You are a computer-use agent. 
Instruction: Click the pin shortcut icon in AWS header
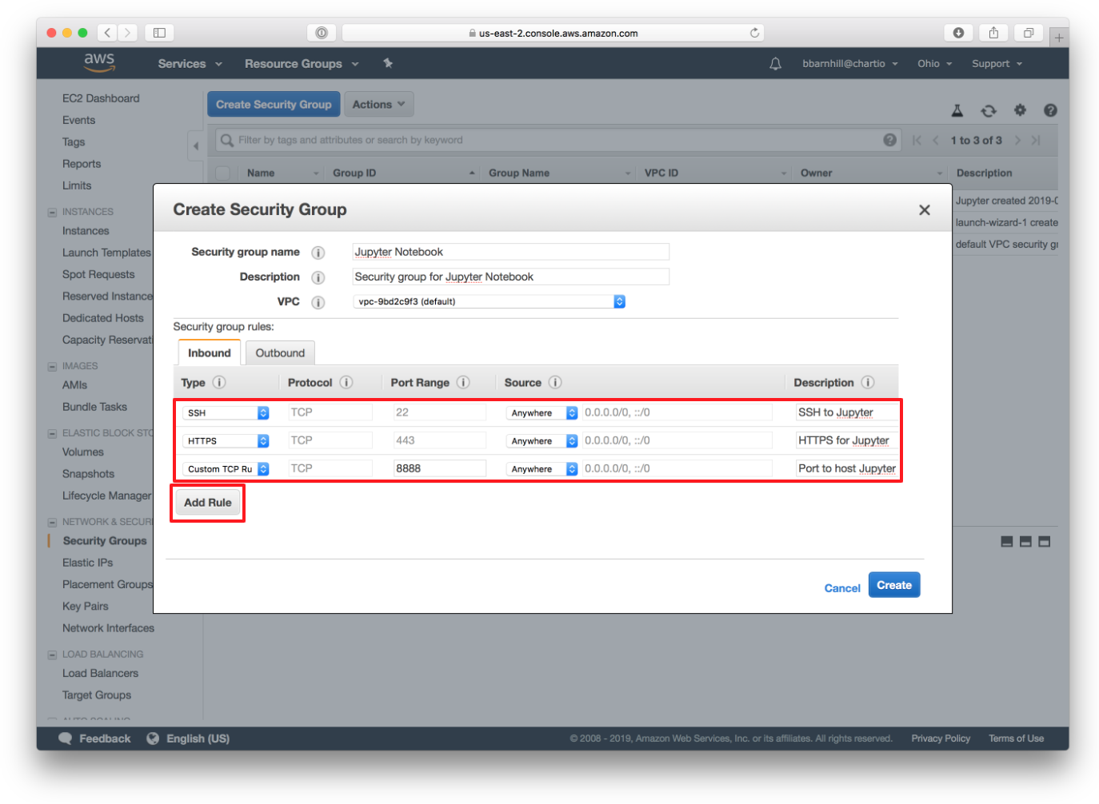pos(388,63)
